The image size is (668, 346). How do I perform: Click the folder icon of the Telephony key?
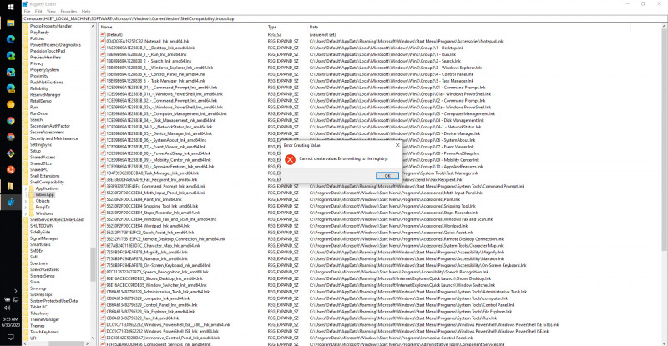pos(26,313)
